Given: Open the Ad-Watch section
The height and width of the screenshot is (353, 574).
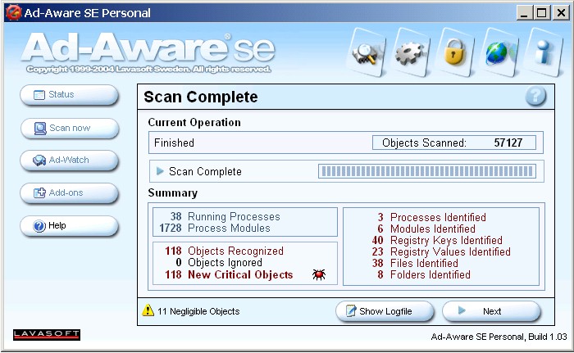Looking at the screenshot, I should coord(69,161).
